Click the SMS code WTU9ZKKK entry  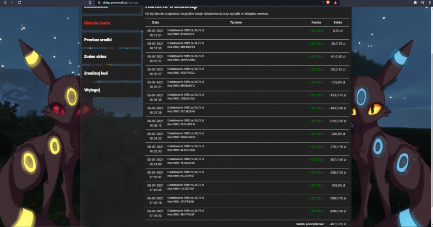181,111
